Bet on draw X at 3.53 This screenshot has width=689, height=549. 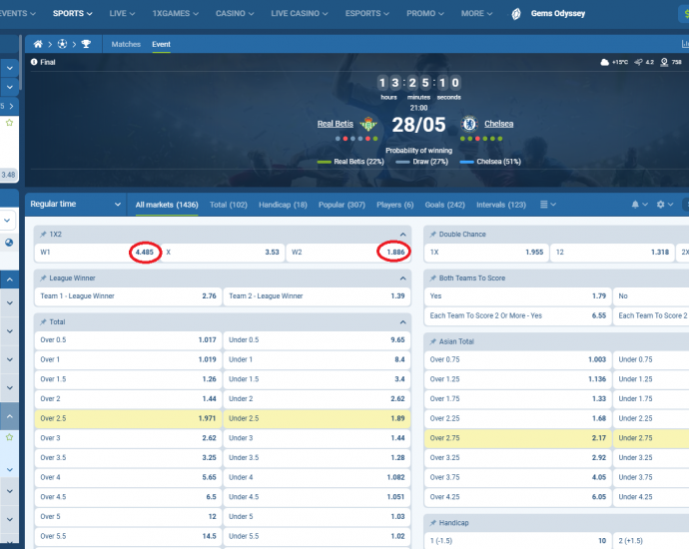click(223, 253)
